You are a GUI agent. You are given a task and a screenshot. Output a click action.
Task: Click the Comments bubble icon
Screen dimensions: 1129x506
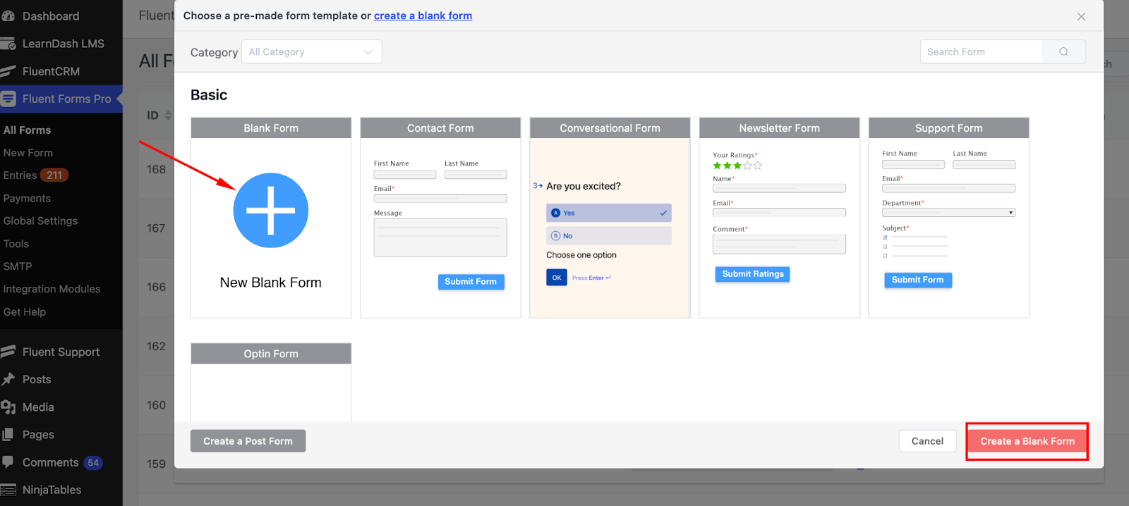[8, 462]
